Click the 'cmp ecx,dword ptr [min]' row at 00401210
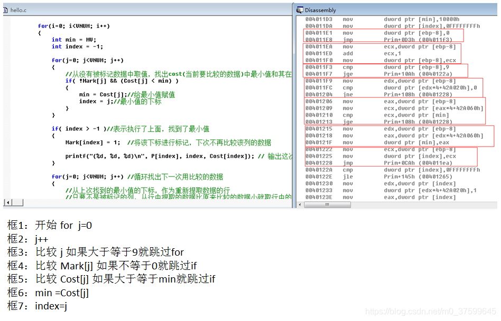Image resolution: width=501 pixels, height=321 pixels. click(377, 115)
